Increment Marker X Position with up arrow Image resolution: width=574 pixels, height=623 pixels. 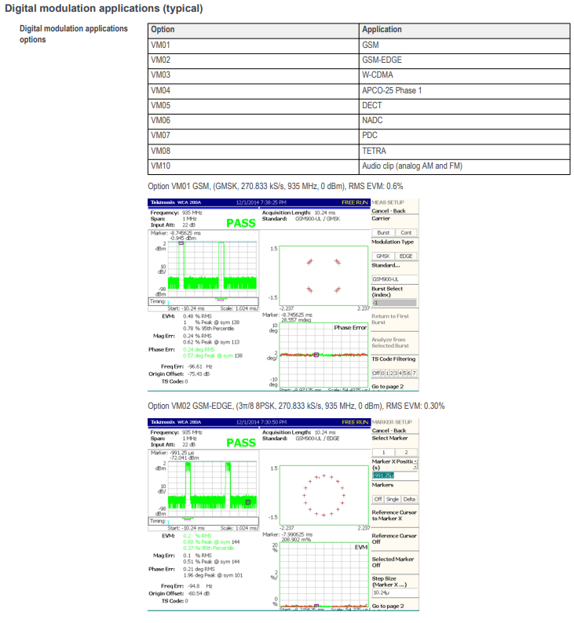pyautogui.click(x=415, y=461)
